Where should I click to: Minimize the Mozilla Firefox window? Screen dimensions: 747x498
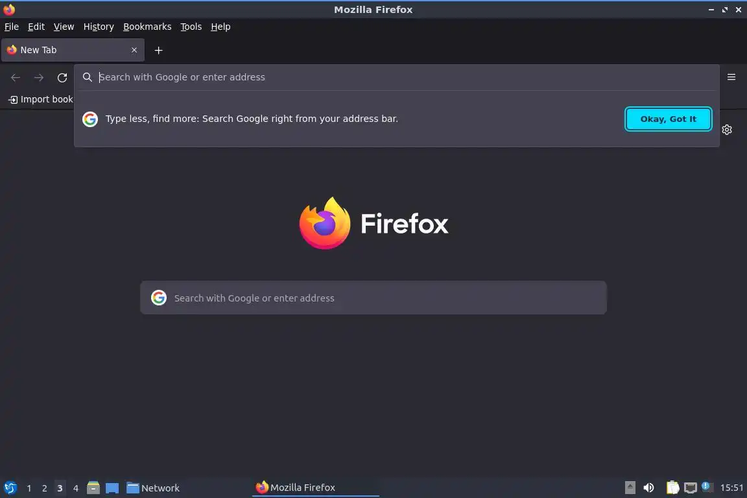coord(711,10)
